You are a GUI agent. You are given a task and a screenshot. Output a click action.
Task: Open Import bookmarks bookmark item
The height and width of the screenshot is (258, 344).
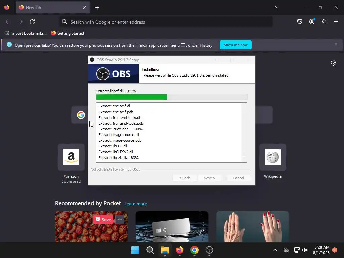point(26,33)
